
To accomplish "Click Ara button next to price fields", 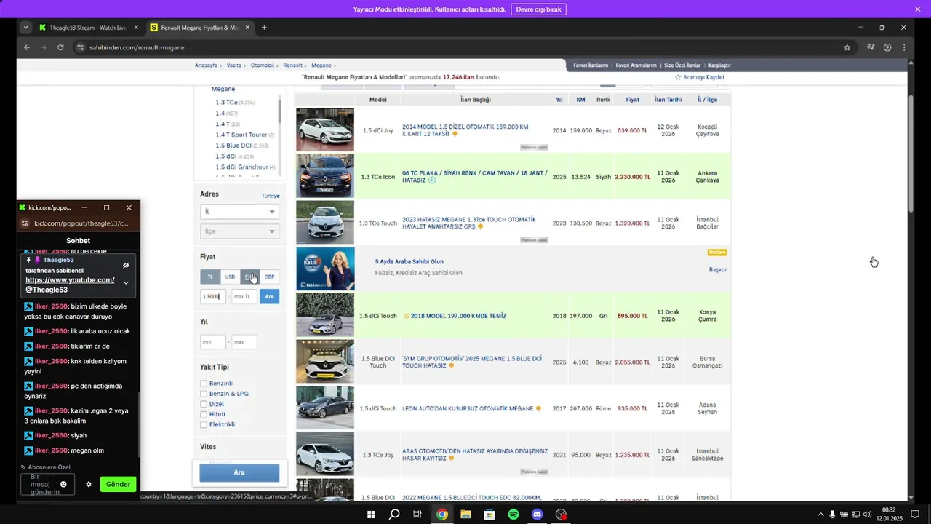I will click(x=269, y=296).
